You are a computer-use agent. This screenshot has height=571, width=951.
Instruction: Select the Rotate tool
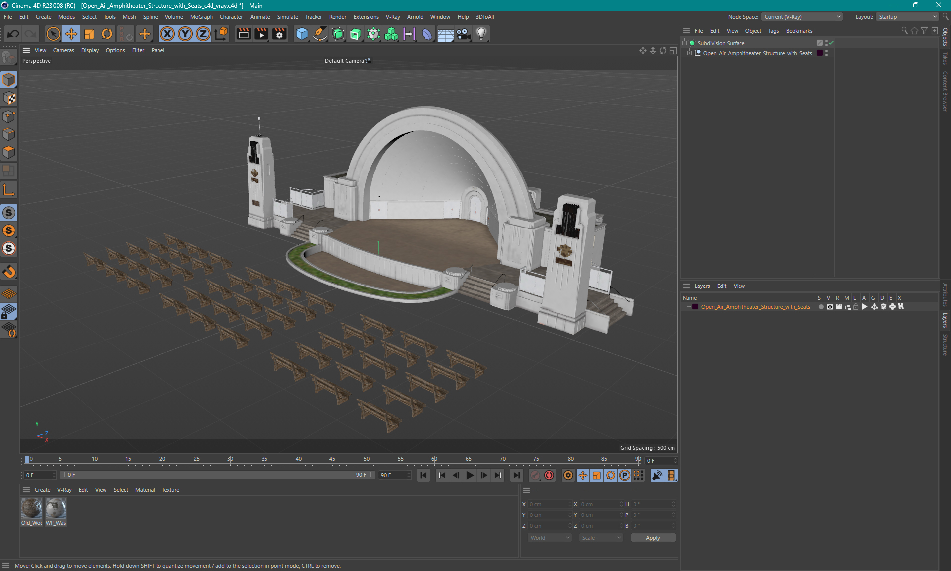point(107,34)
